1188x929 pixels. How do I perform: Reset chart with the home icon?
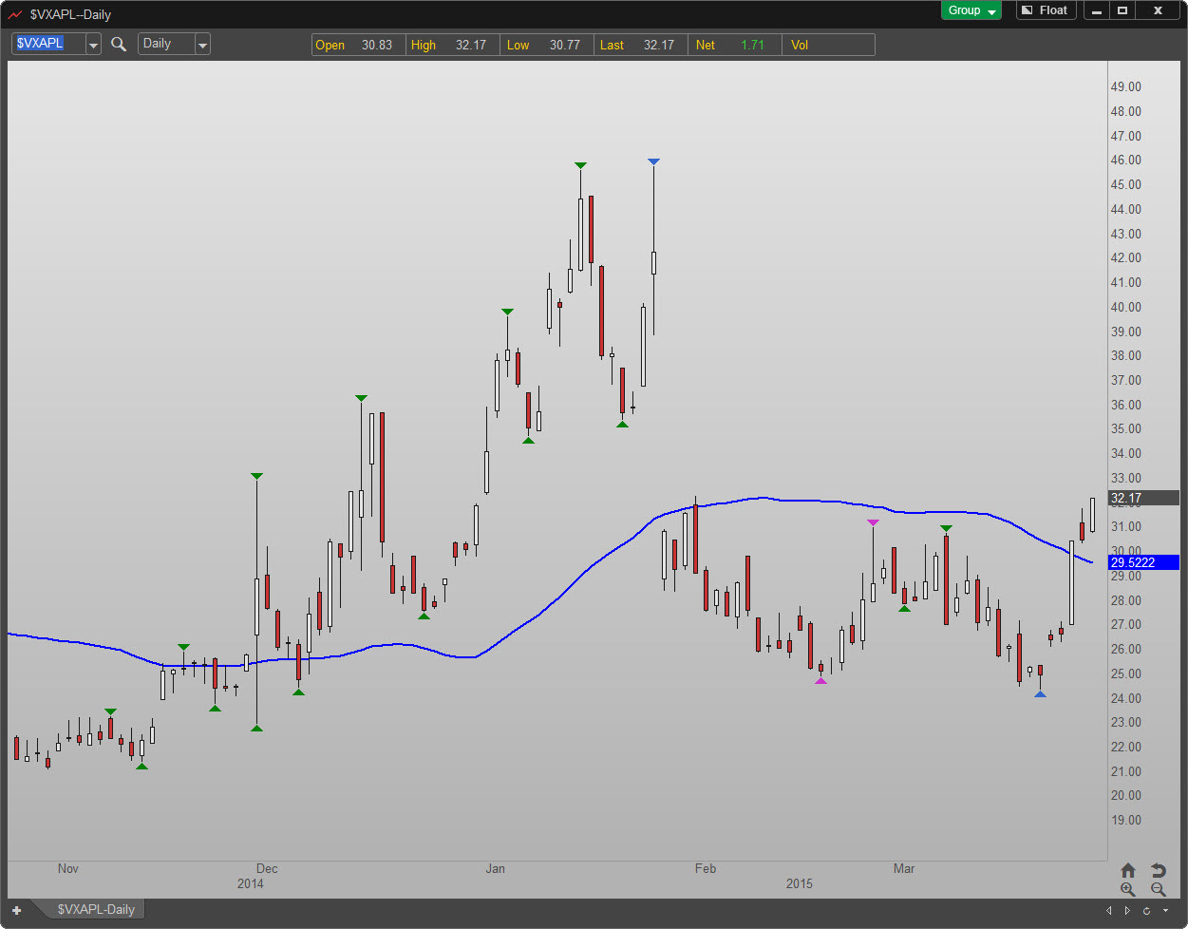point(1127,870)
